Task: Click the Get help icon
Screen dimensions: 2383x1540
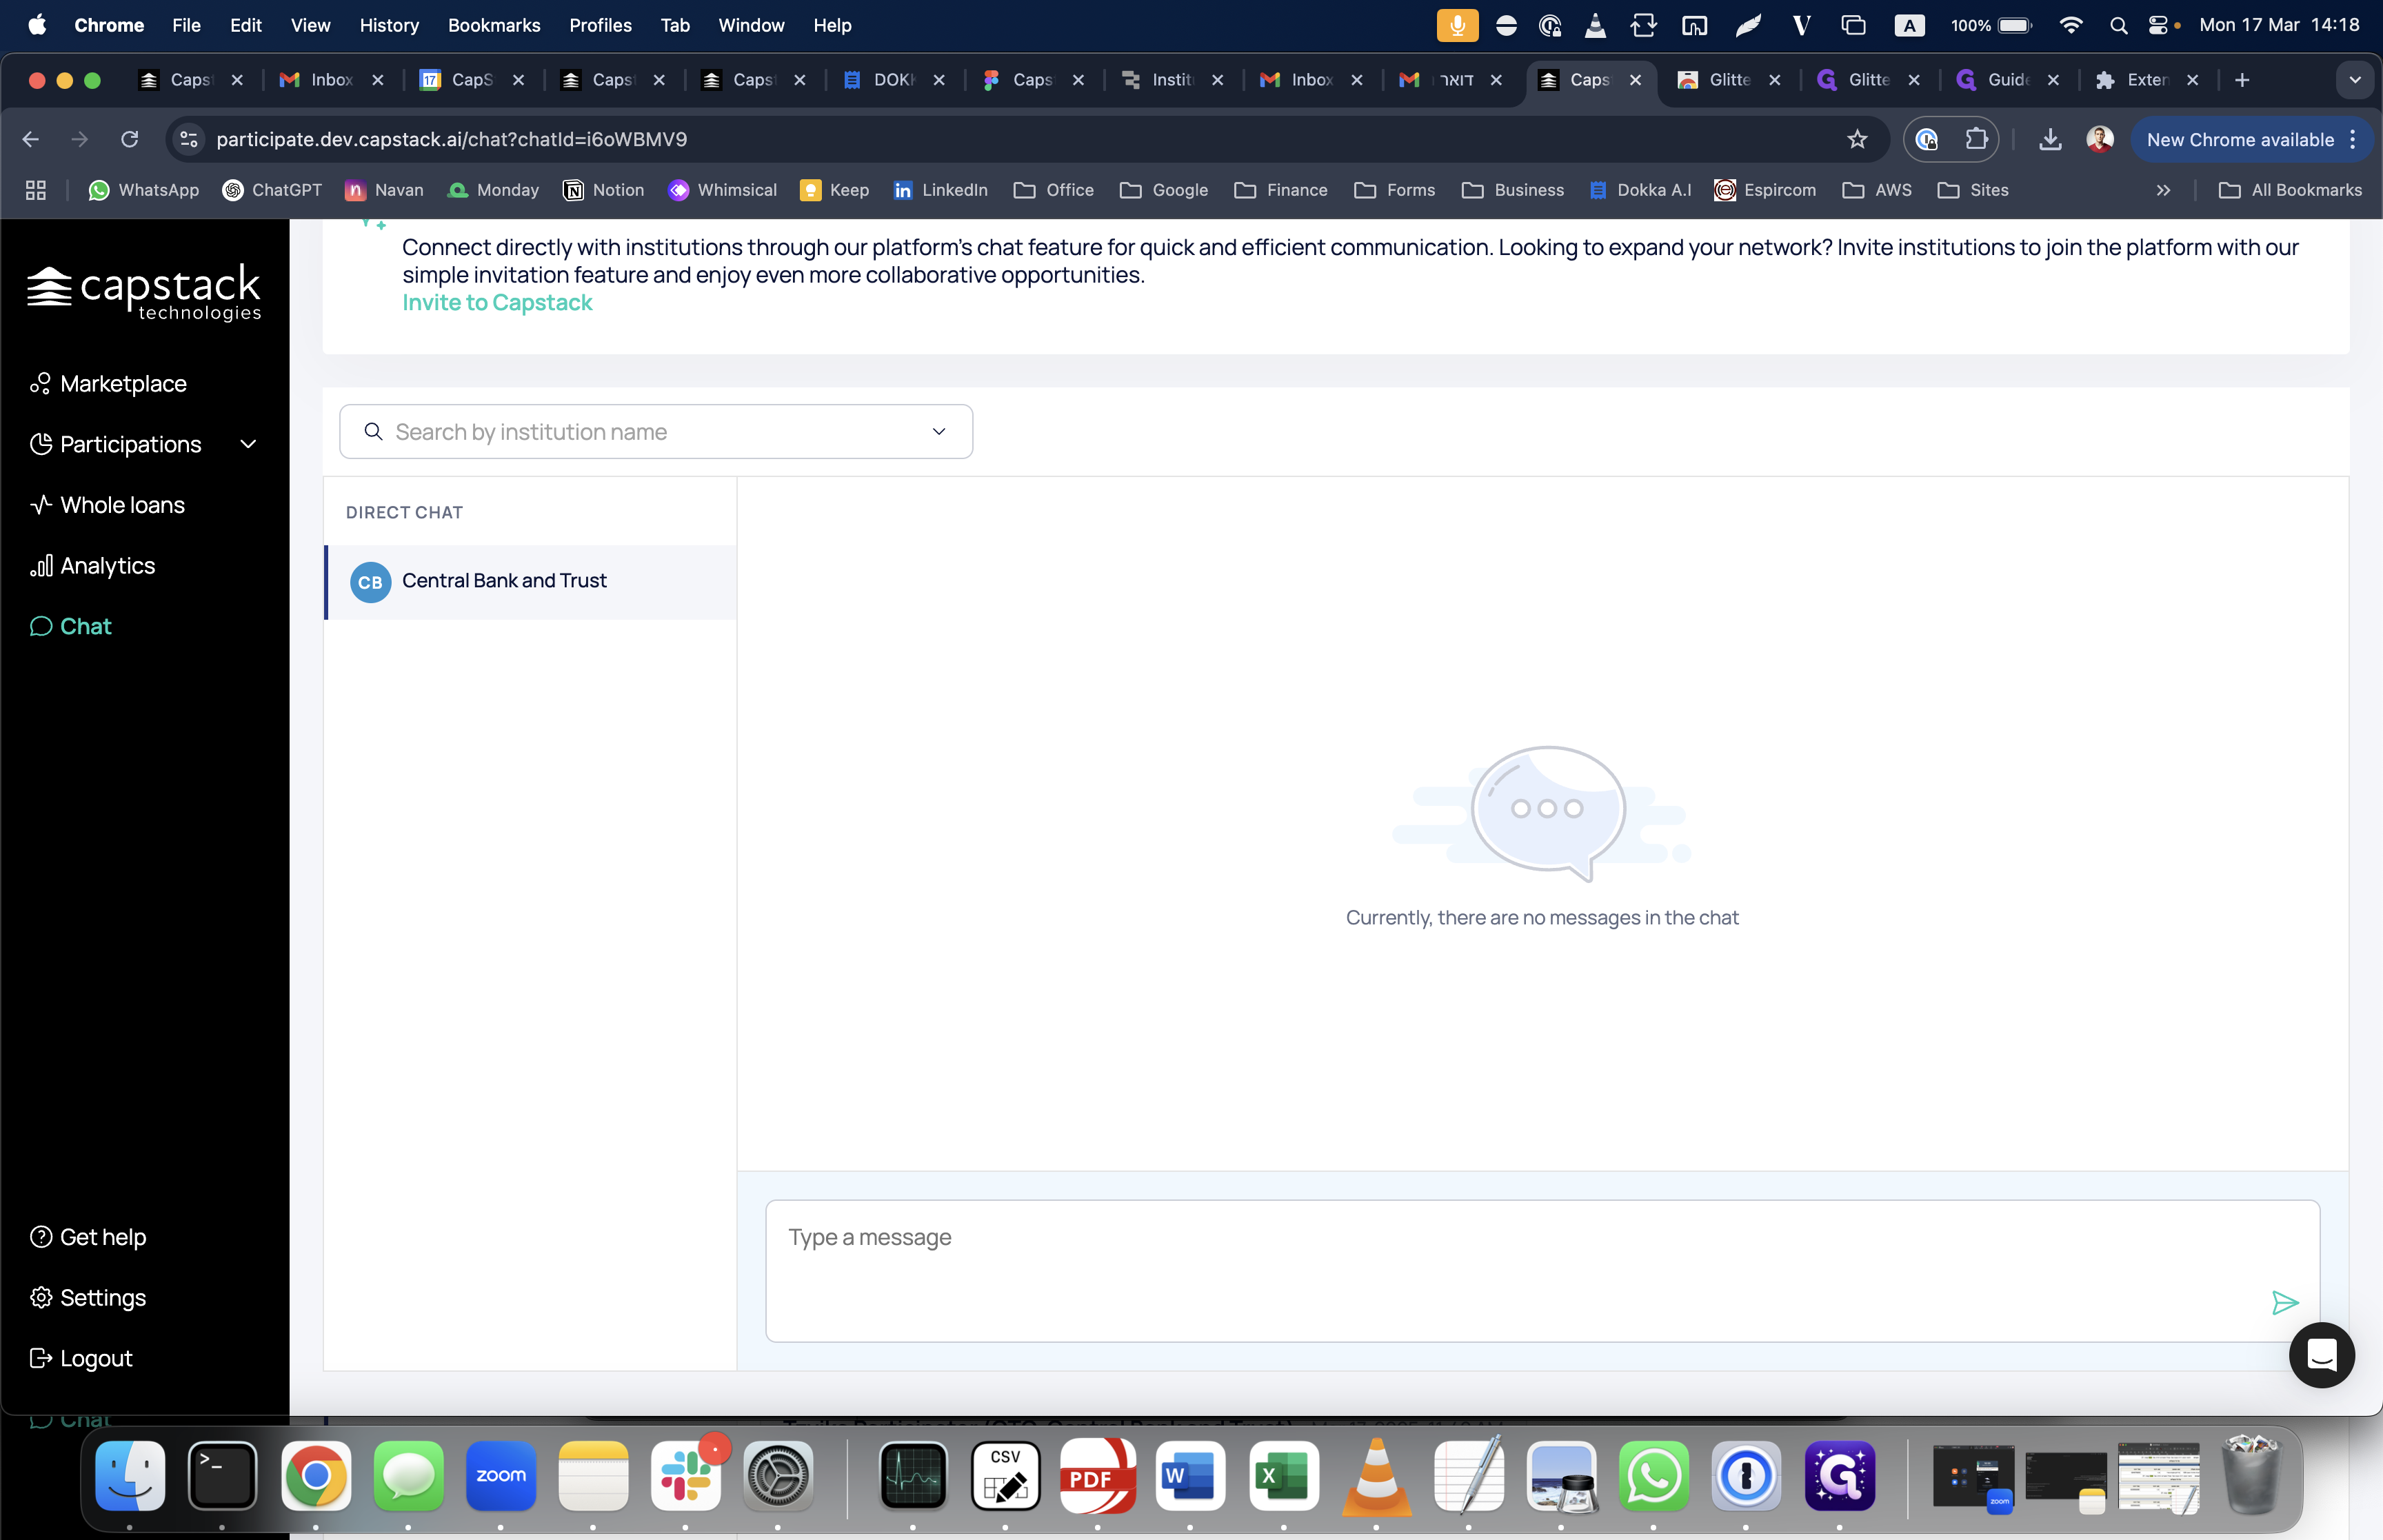Action: [41, 1237]
